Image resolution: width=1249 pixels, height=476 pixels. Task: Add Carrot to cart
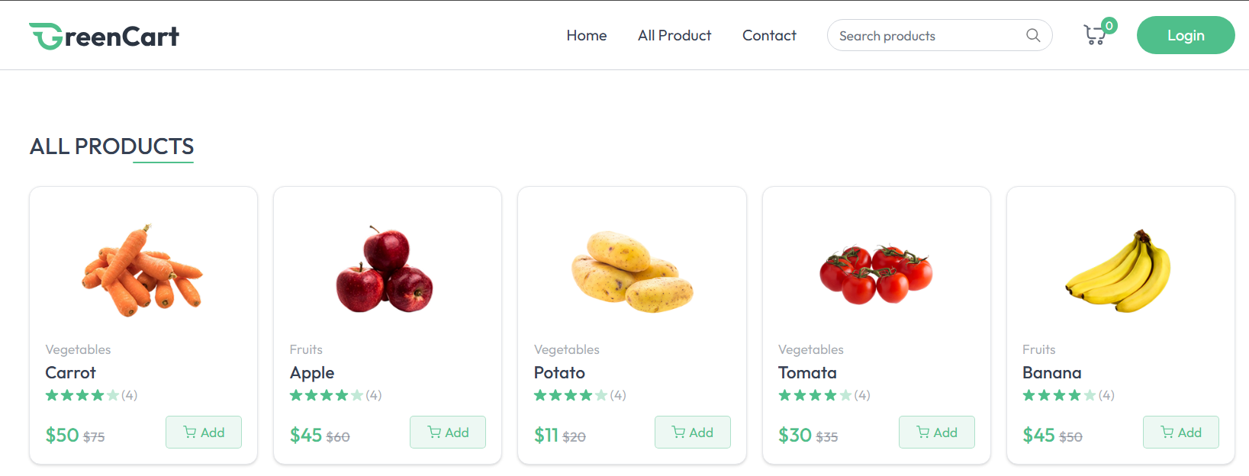tap(204, 433)
